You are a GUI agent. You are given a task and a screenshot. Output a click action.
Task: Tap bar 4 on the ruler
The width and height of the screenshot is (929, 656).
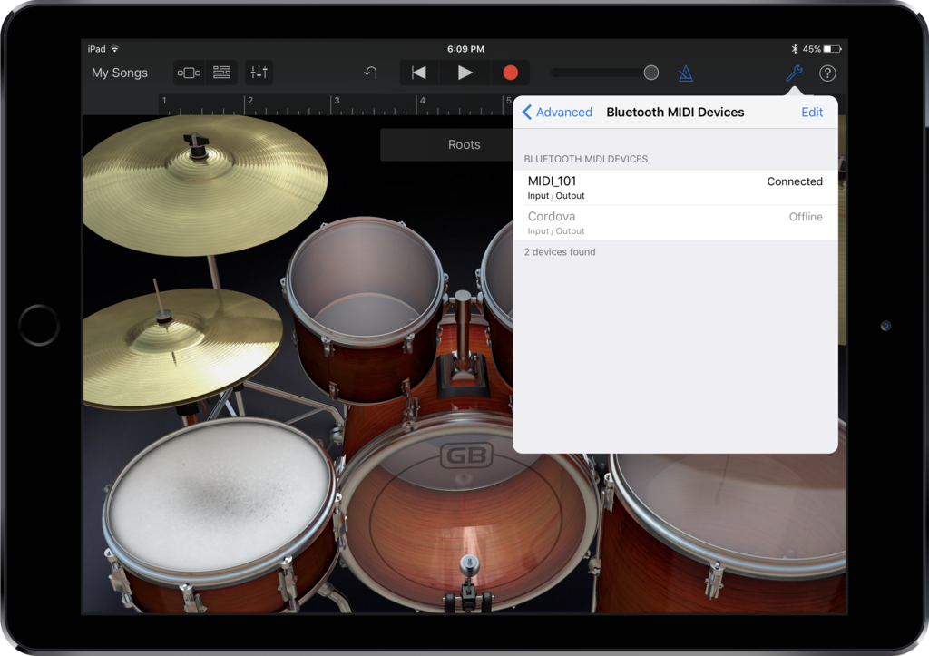[x=422, y=102]
